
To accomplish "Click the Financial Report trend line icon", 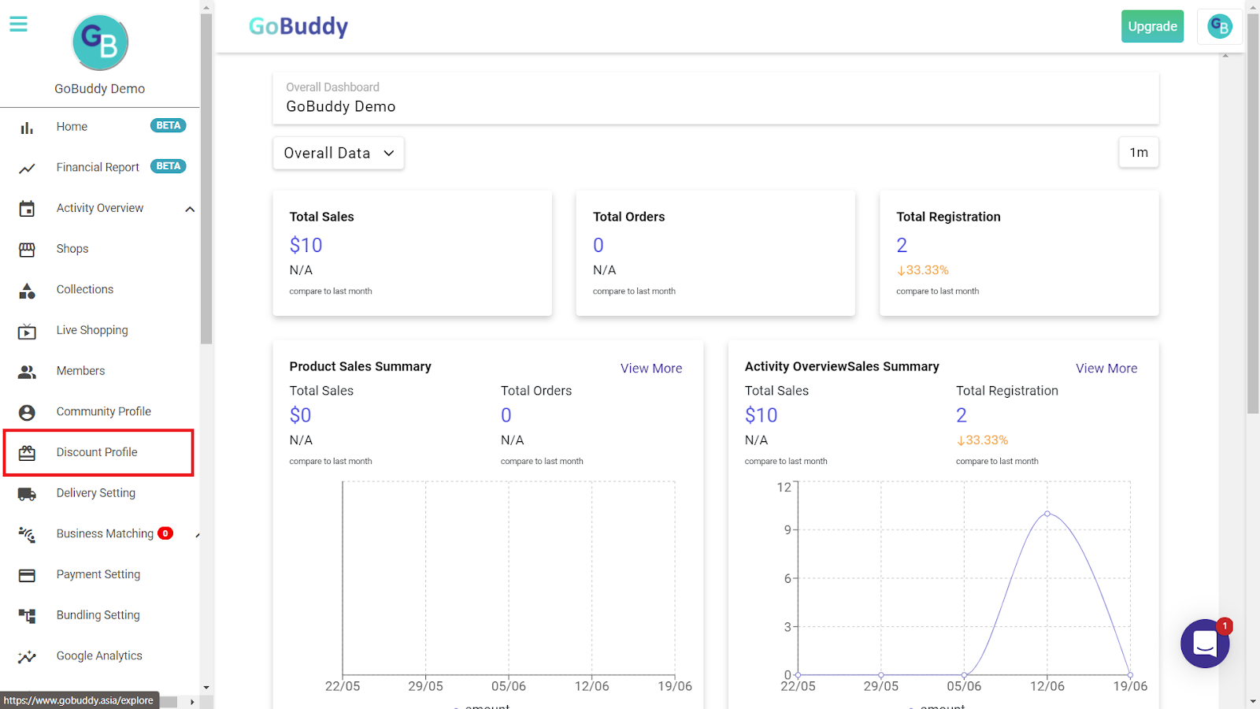I will click(27, 168).
